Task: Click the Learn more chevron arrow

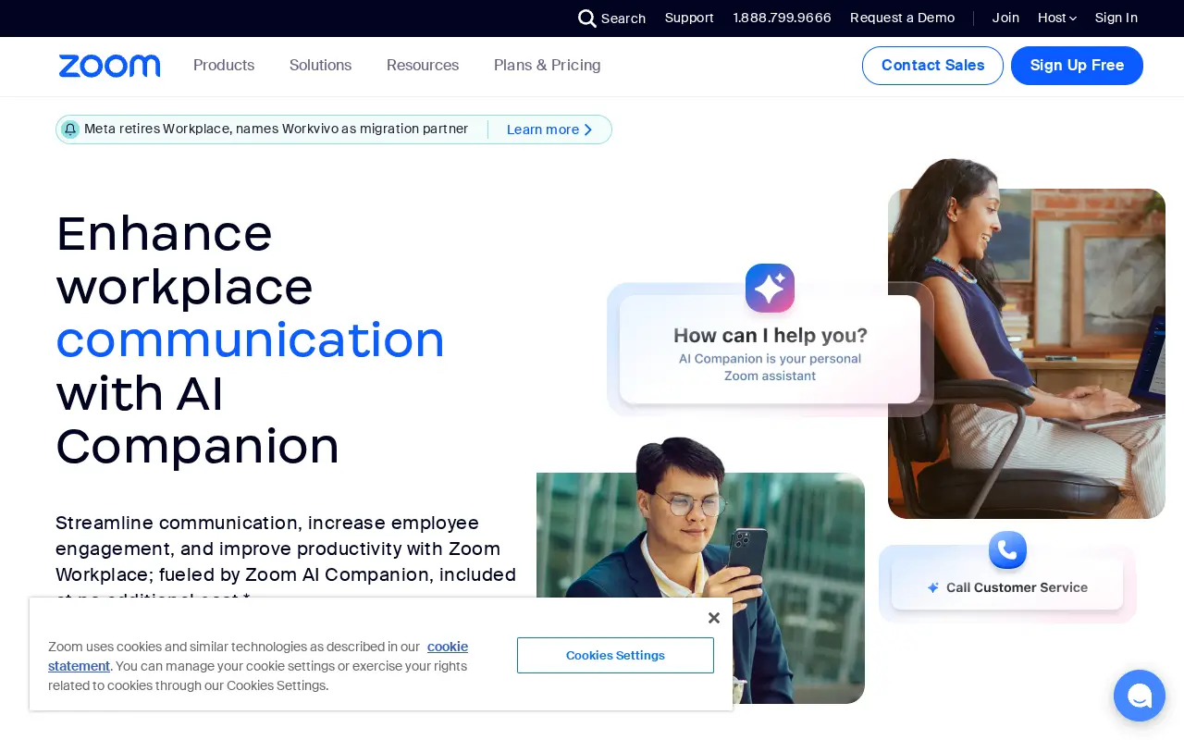Action: (587, 129)
